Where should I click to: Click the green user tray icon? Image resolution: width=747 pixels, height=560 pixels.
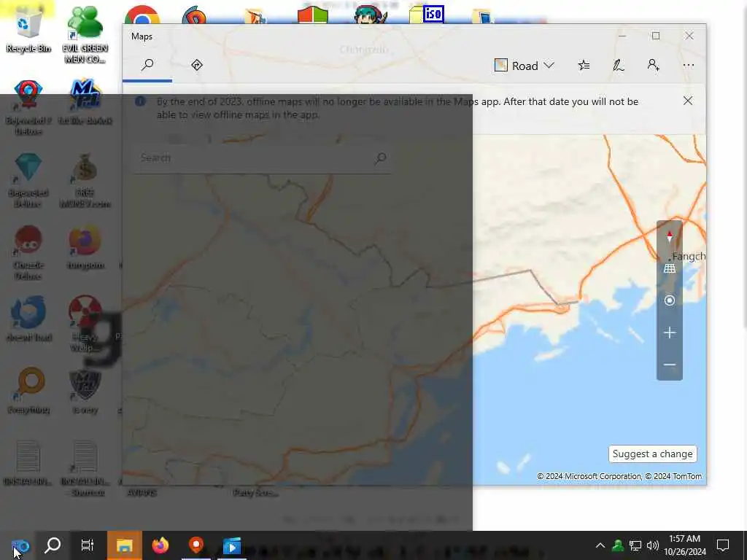pyautogui.click(x=617, y=545)
